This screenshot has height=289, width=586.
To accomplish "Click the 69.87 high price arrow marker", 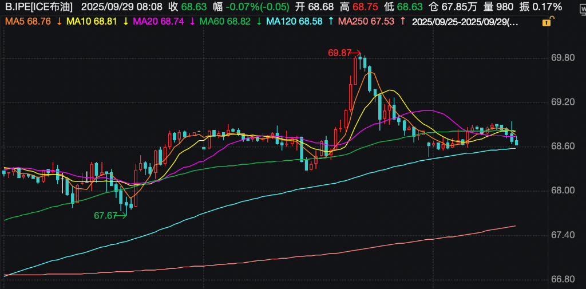I will [x=357, y=53].
